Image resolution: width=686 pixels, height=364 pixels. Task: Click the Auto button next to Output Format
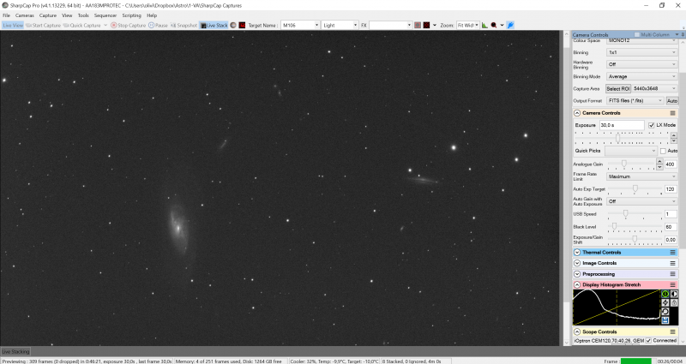672,101
